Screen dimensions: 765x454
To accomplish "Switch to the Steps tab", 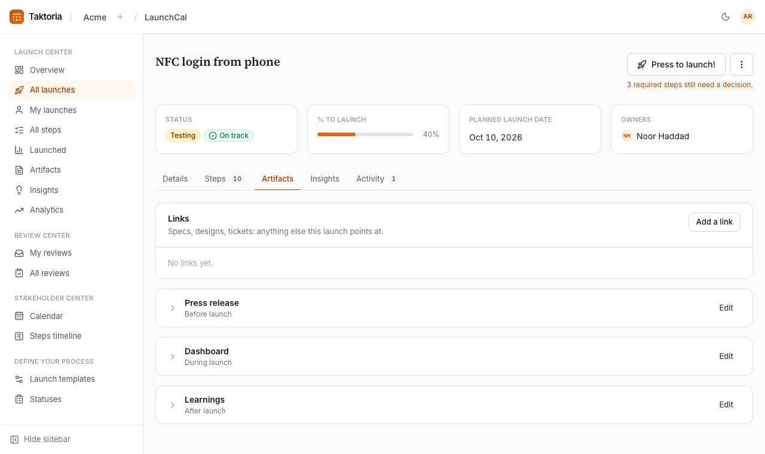I will (x=224, y=179).
